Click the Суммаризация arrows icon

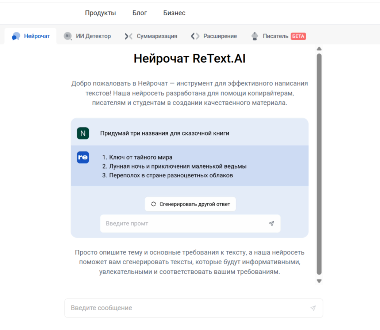pos(128,36)
